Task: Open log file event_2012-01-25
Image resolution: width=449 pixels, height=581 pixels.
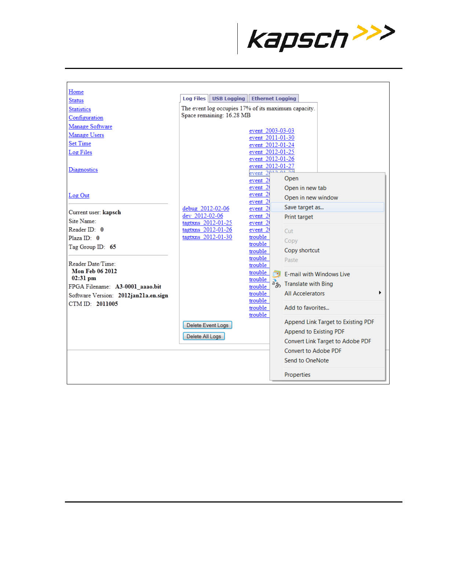Action: [x=271, y=152]
